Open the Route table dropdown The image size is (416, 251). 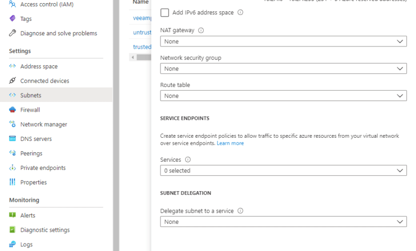point(283,96)
